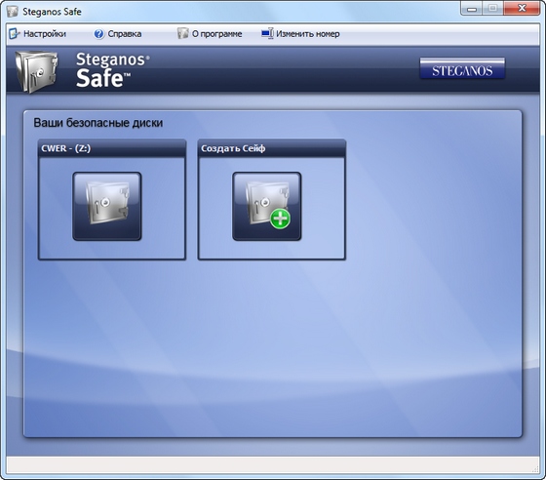
Task: Minimize the Steganos Safe window
Action: (x=472, y=9)
